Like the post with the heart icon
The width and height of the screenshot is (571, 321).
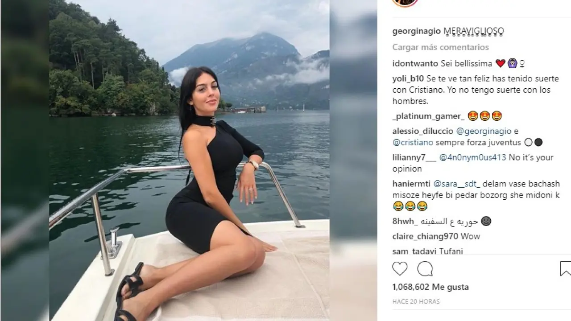(x=400, y=268)
